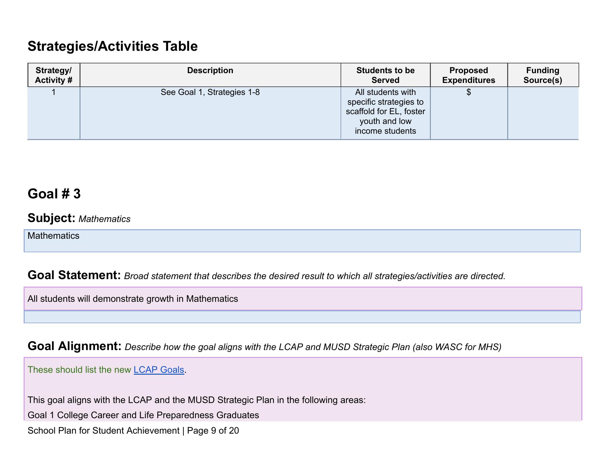Click the Students to be Served header

tap(385, 75)
